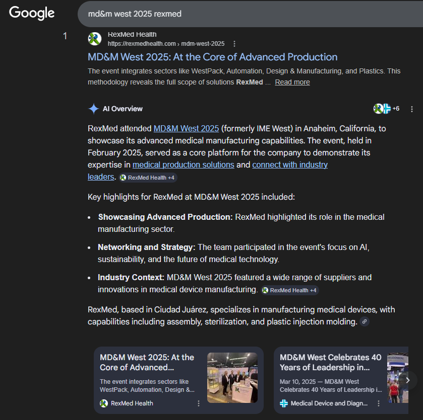
Task: Click the 'Read more' link in the snippet
Action: [x=292, y=82]
